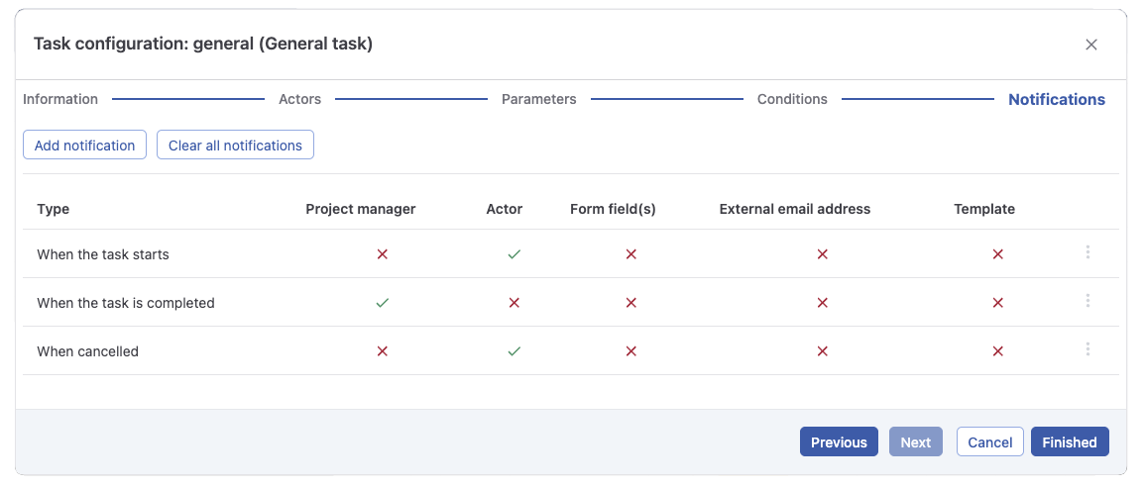This screenshot has height=489, width=1144.
Task: Click Actor checkmark for "When the task starts"
Action: 514,254
